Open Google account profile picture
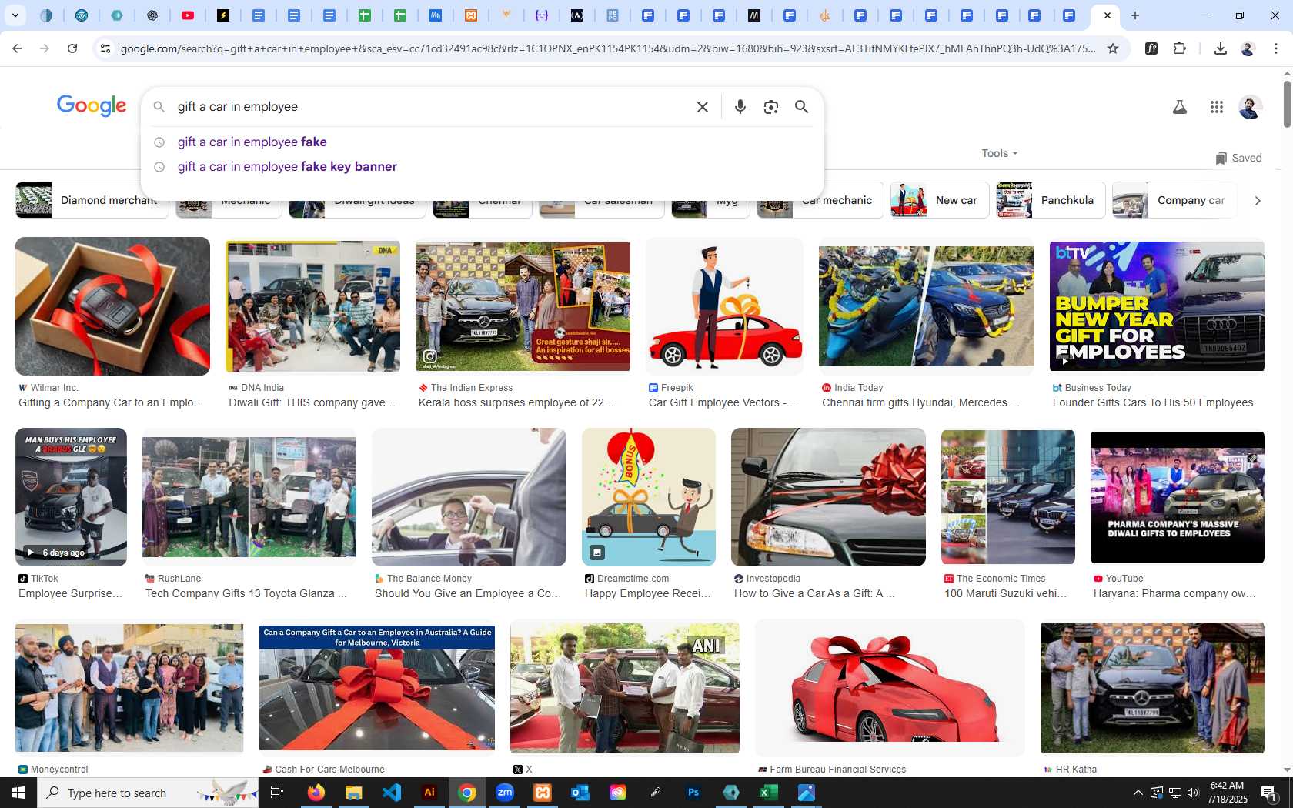 (x=1250, y=107)
